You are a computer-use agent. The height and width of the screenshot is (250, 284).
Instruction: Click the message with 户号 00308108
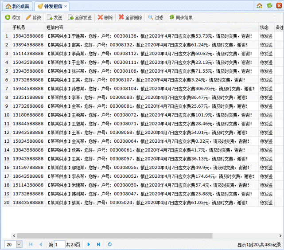(149, 71)
